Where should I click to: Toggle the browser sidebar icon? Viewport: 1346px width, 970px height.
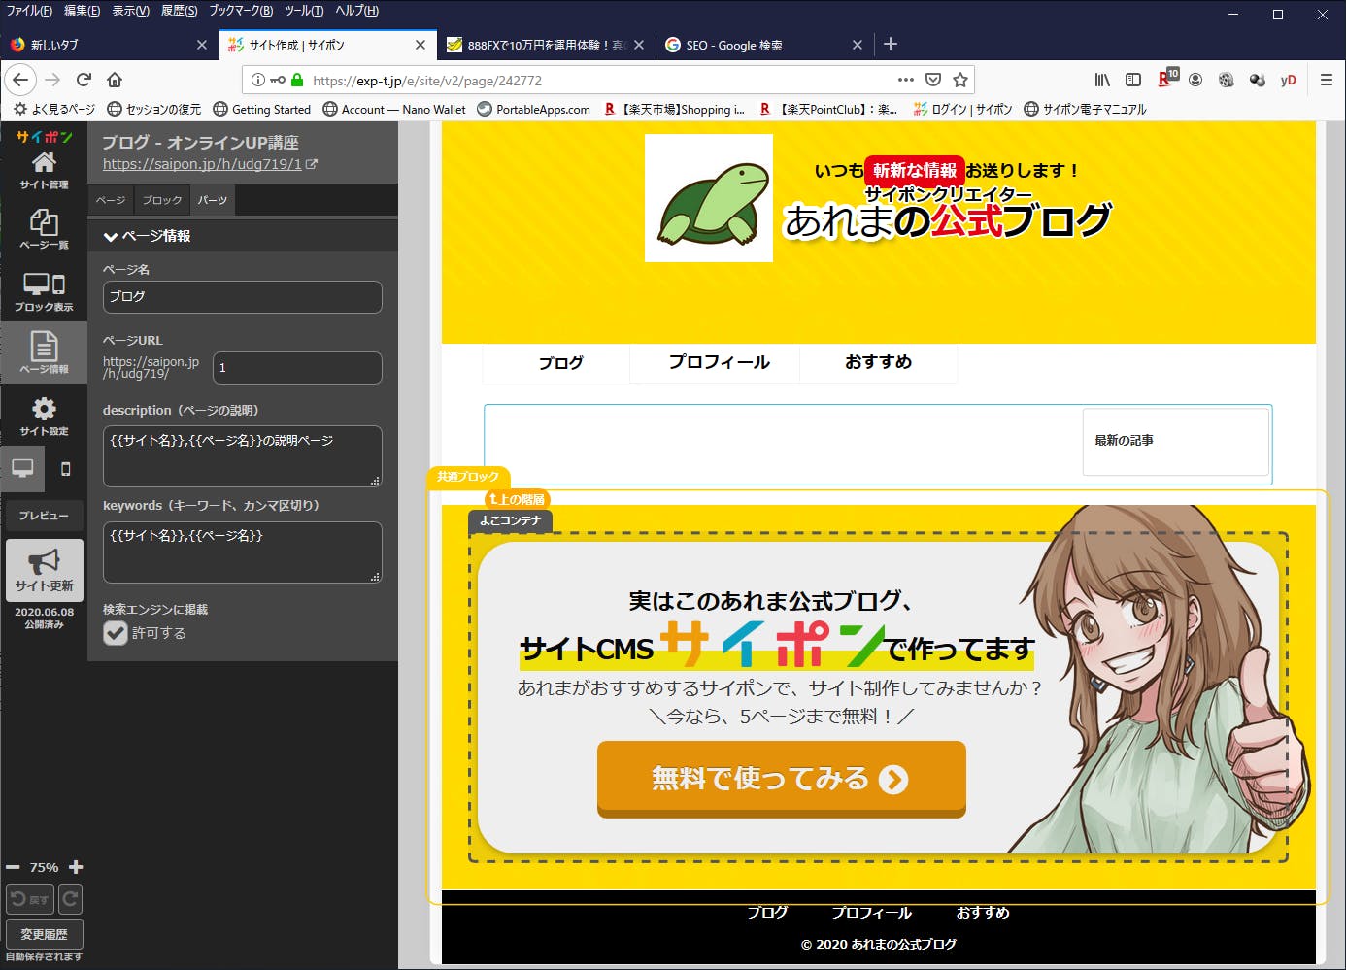pyautogui.click(x=1133, y=80)
